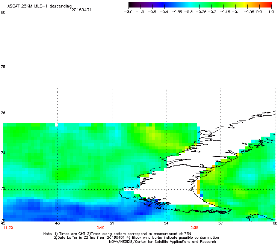Click the color bar label "-0.4"
The width and height of the screenshot is (278, 244).
point(164,12)
